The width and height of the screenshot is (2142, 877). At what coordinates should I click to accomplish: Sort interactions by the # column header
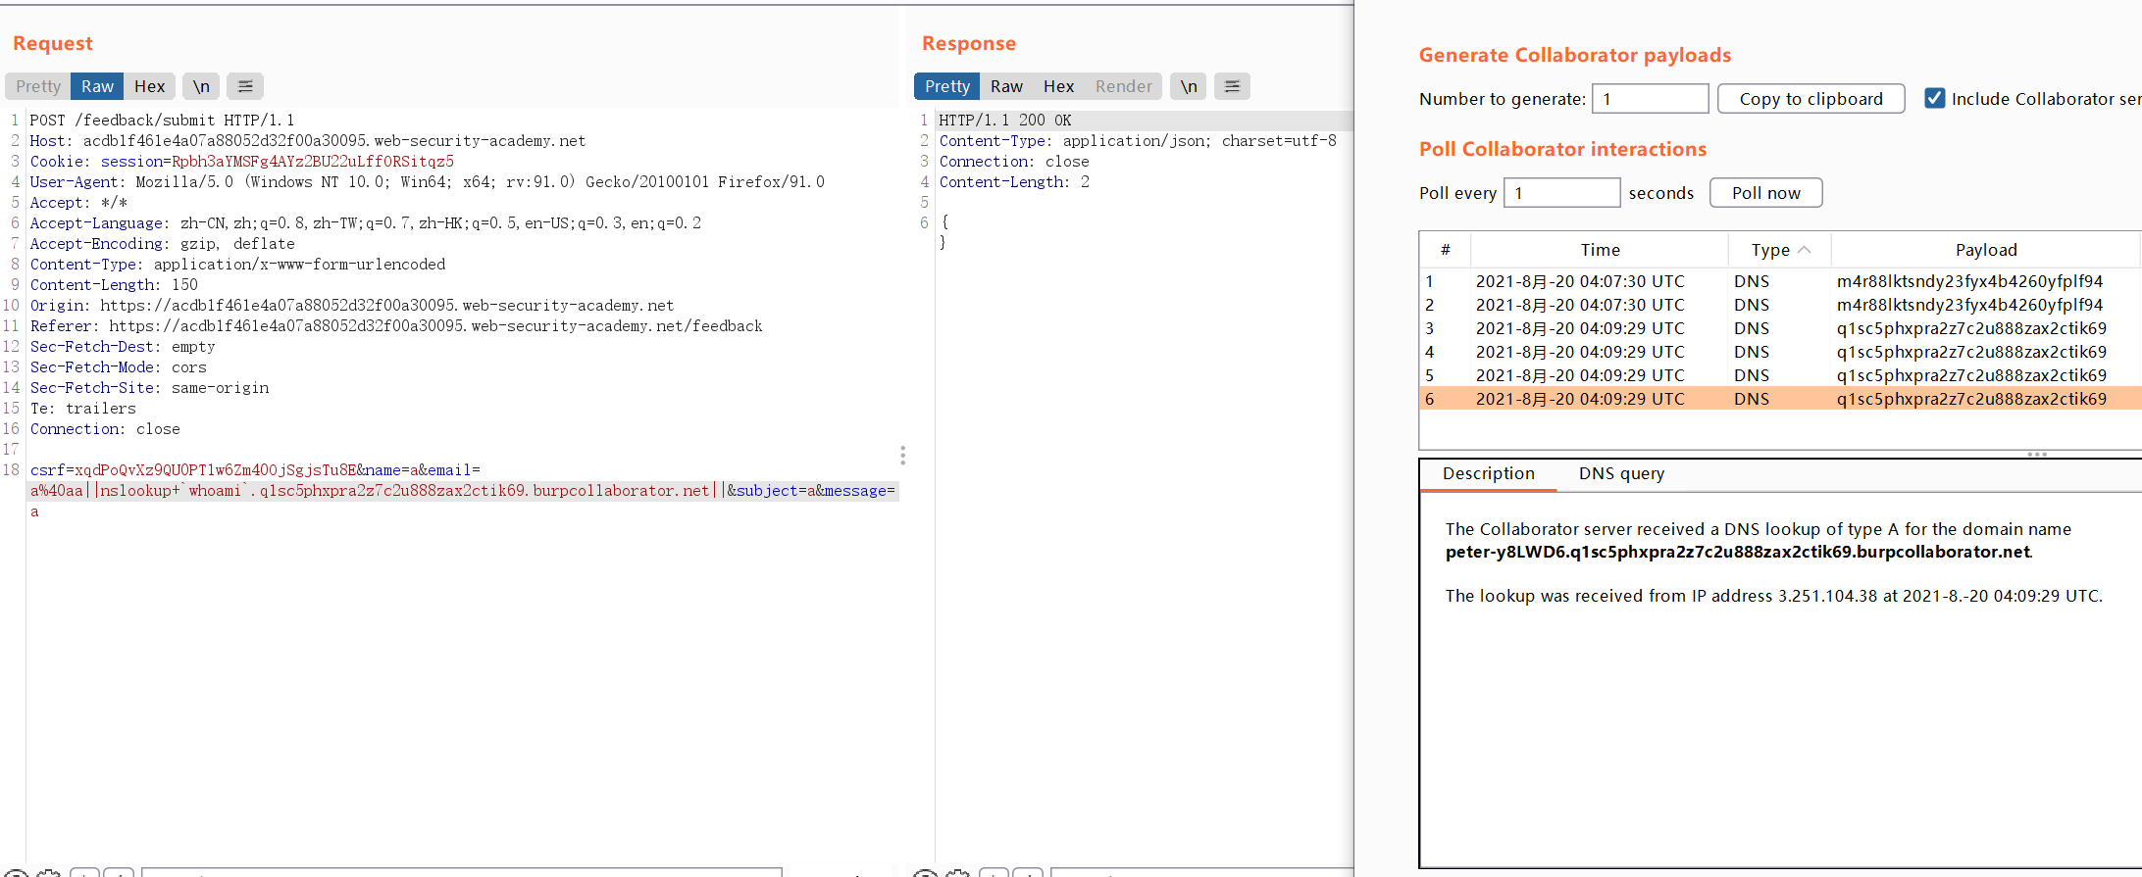[1445, 250]
